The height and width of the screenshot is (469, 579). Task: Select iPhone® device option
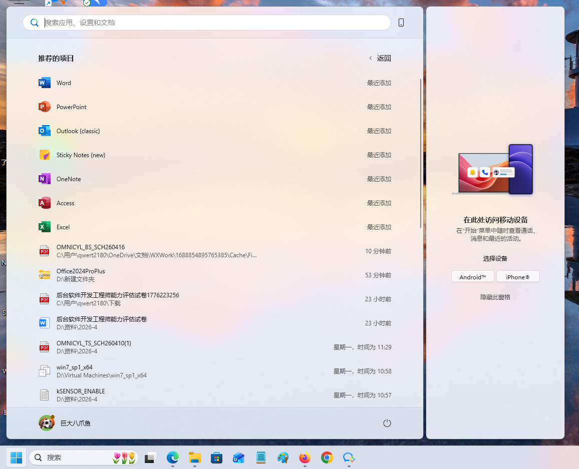517,277
